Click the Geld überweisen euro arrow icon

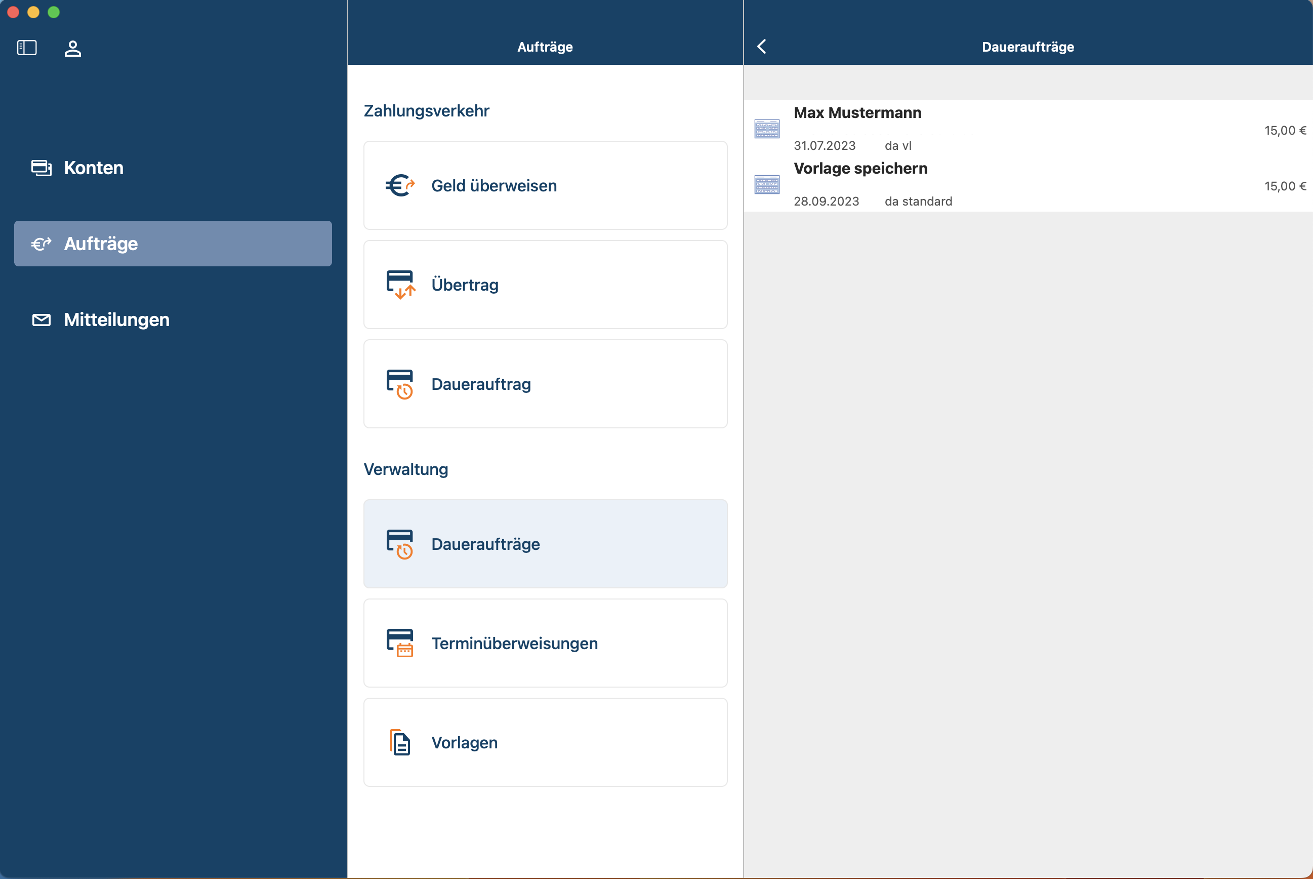tap(400, 185)
